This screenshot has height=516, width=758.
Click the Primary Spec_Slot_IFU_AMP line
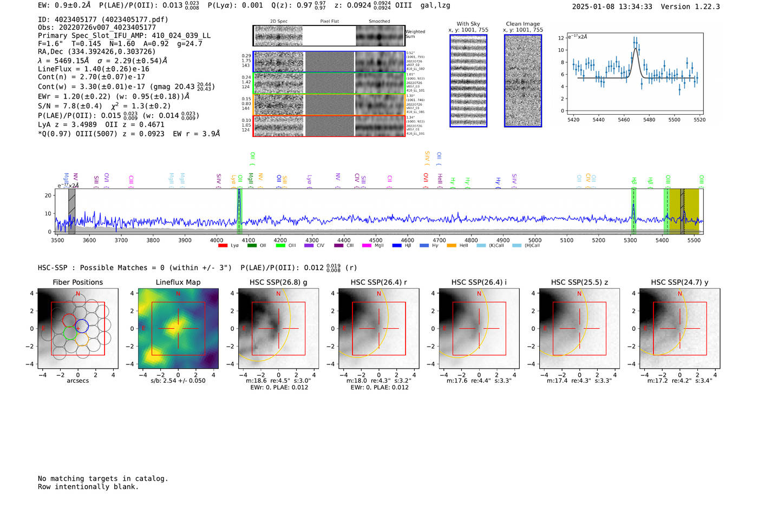point(125,36)
